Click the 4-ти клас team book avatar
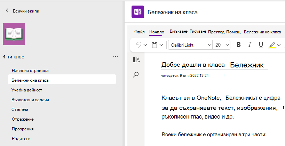 pos(14,34)
